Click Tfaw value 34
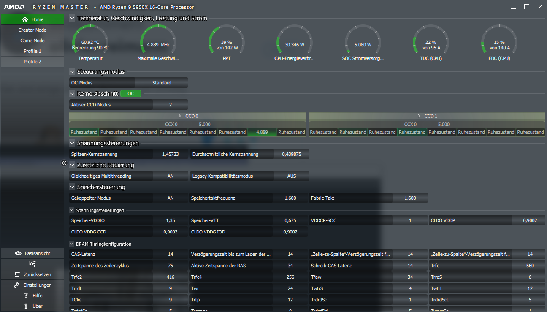This screenshot has width=547, height=312. coord(410,277)
